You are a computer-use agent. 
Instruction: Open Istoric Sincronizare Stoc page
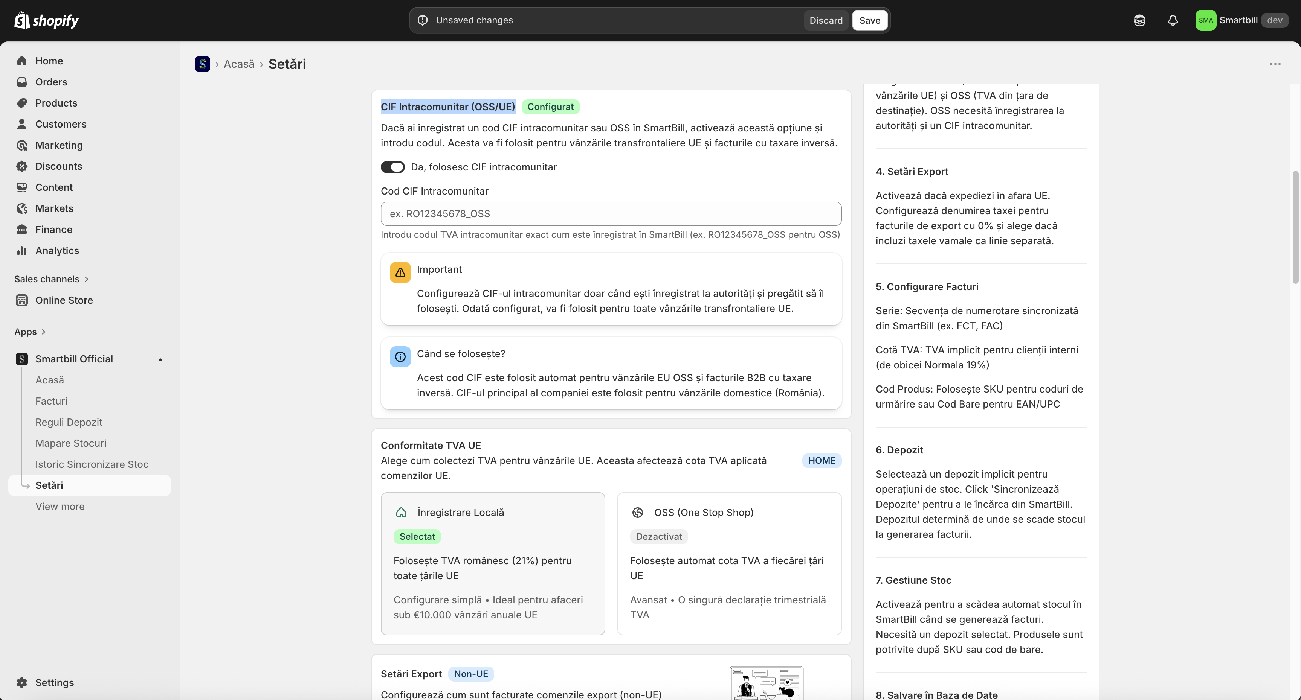(x=92, y=464)
